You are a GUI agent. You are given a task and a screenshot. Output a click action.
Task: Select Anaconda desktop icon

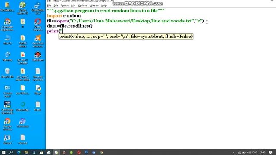point(22,106)
